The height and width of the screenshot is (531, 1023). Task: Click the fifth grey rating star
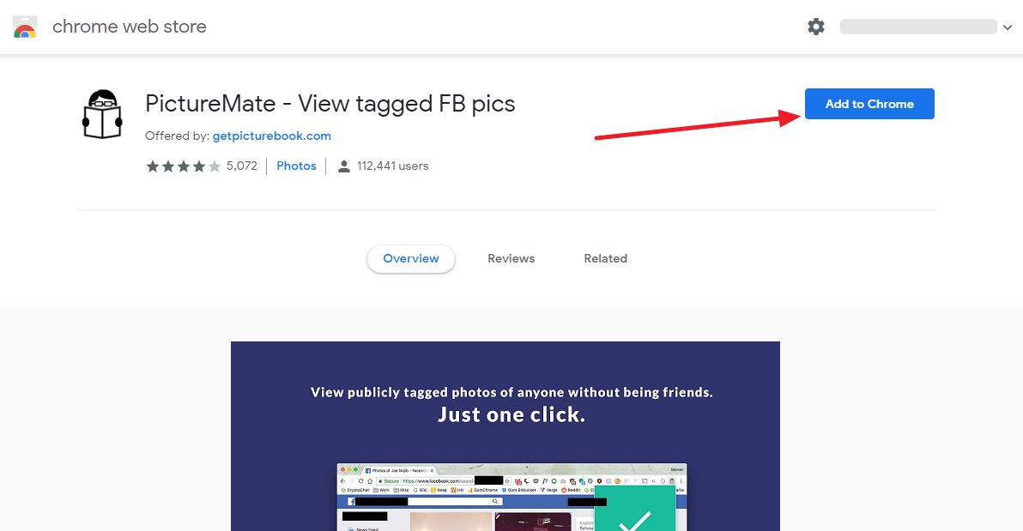click(215, 166)
